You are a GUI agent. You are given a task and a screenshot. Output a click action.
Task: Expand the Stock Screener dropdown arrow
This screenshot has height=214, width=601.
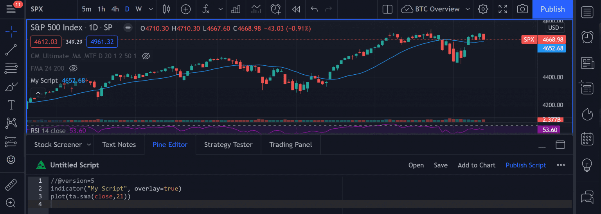pyautogui.click(x=89, y=145)
